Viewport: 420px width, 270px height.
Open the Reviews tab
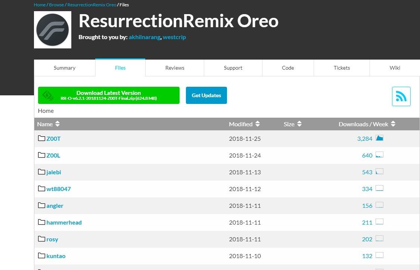(175, 68)
